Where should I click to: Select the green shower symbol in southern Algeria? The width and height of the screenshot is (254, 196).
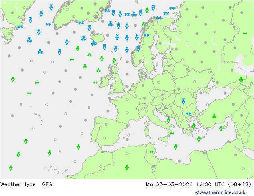tap(127, 168)
